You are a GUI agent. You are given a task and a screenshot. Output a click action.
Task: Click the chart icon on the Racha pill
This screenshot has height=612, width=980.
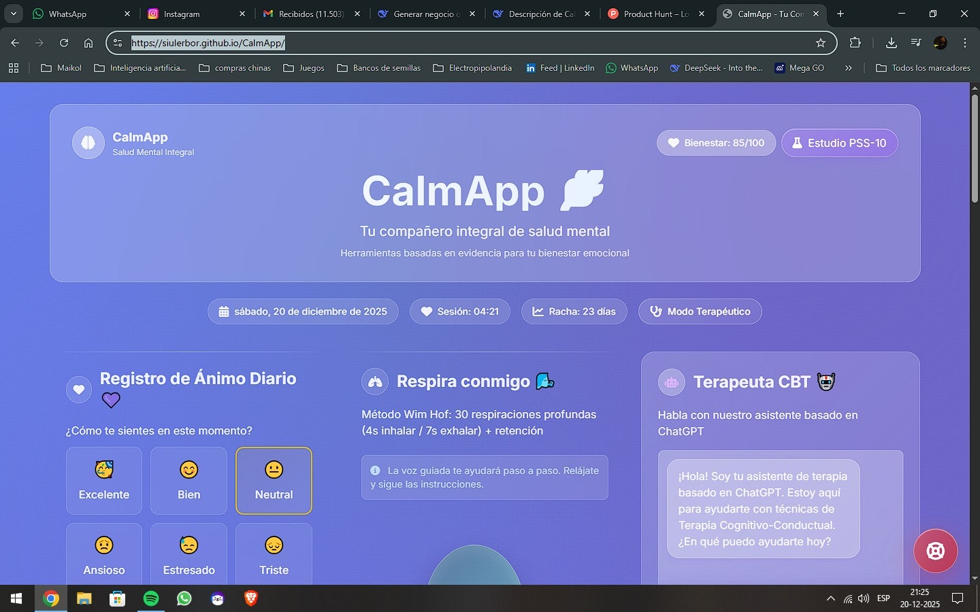click(537, 311)
